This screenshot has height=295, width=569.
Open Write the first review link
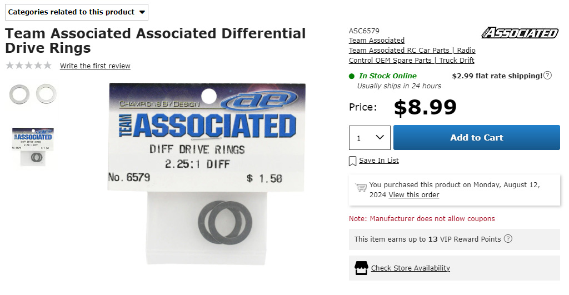[x=95, y=66]
